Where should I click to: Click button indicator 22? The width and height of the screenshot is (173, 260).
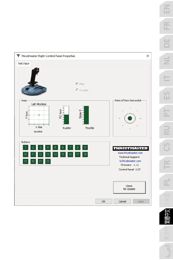(x=48, y=161)
